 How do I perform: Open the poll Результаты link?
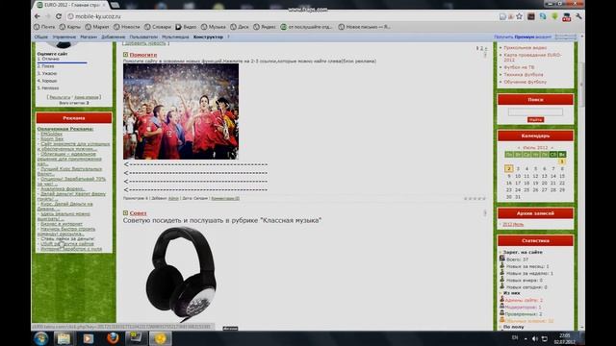[x=60, y=97]
